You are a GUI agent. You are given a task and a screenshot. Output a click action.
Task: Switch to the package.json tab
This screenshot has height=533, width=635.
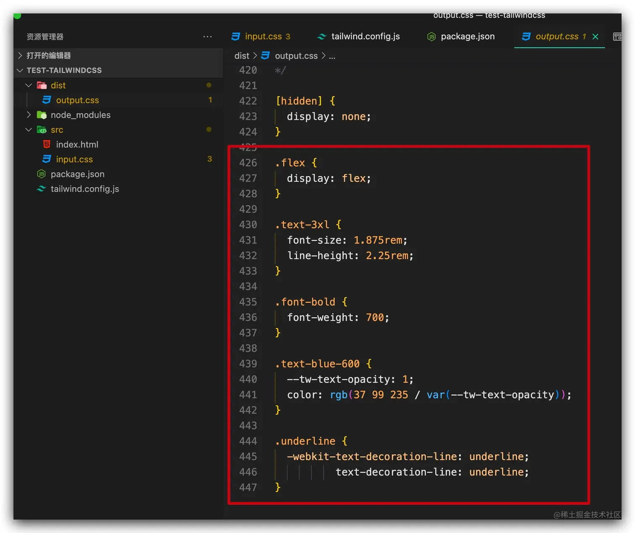[x=467, y=37]
